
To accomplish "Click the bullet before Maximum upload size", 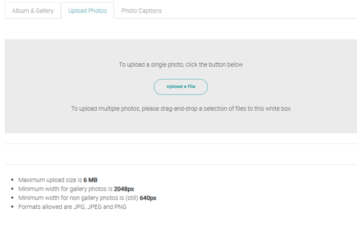I will pos(12,180).
